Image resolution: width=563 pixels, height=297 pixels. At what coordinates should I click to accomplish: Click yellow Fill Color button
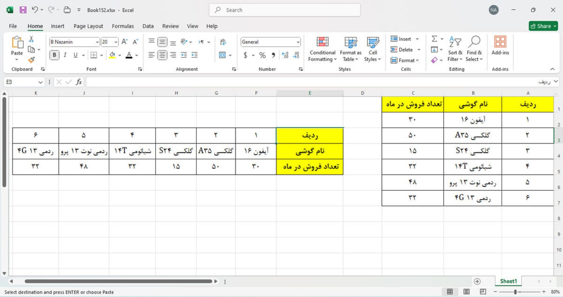(x=112, y=55)
